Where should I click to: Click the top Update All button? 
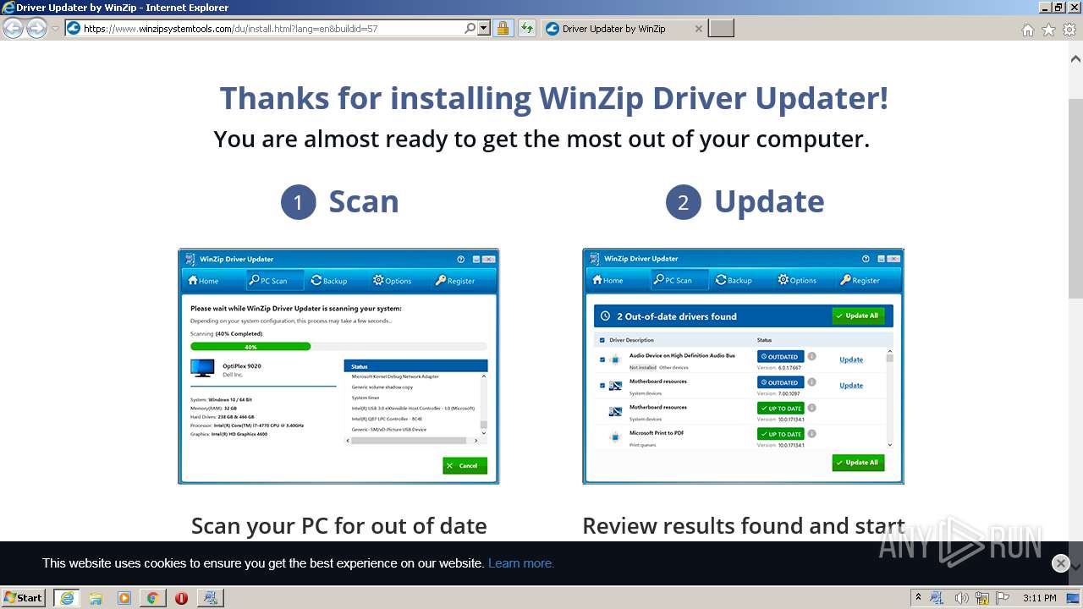(858, 315)
